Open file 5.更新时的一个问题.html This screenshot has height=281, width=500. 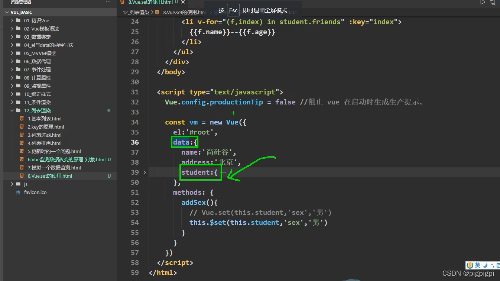pos(54,151)
